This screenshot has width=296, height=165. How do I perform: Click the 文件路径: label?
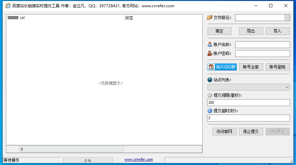[222, 17]
